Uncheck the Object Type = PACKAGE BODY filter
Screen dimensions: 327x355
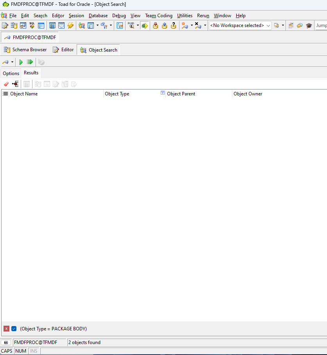[14, 329]
